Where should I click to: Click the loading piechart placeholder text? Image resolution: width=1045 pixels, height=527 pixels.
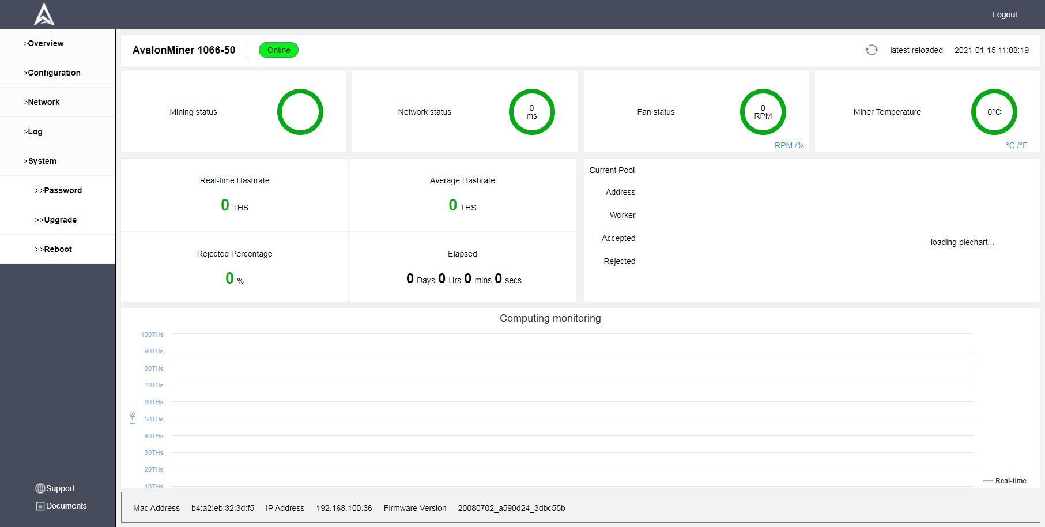tap(962, 242)
